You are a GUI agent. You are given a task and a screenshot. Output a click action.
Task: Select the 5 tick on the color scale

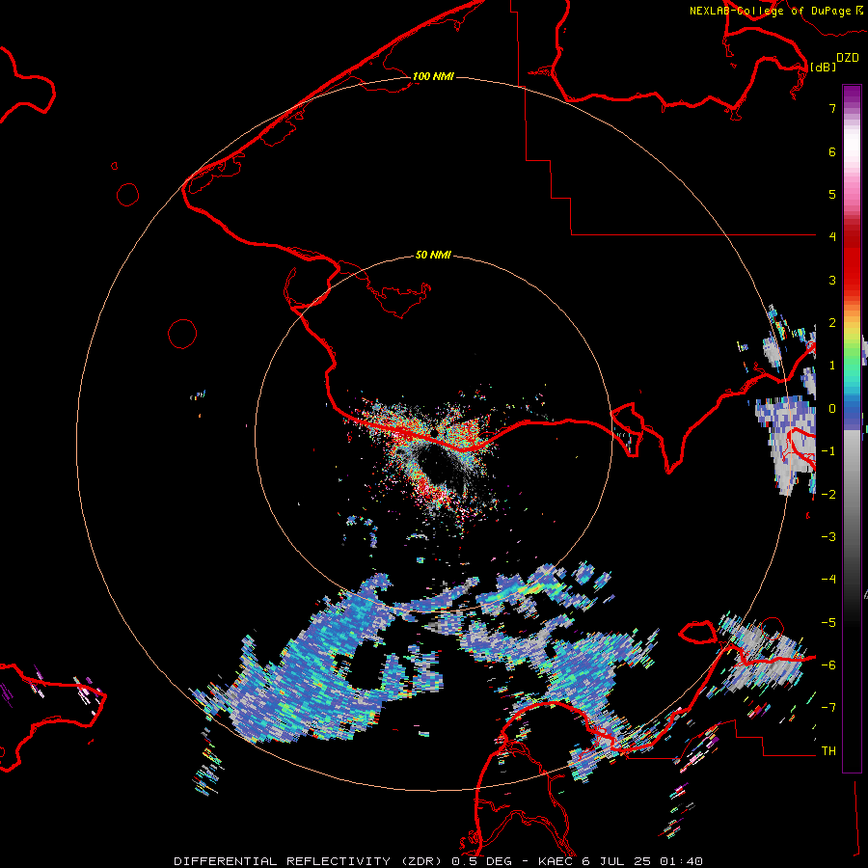832,194
